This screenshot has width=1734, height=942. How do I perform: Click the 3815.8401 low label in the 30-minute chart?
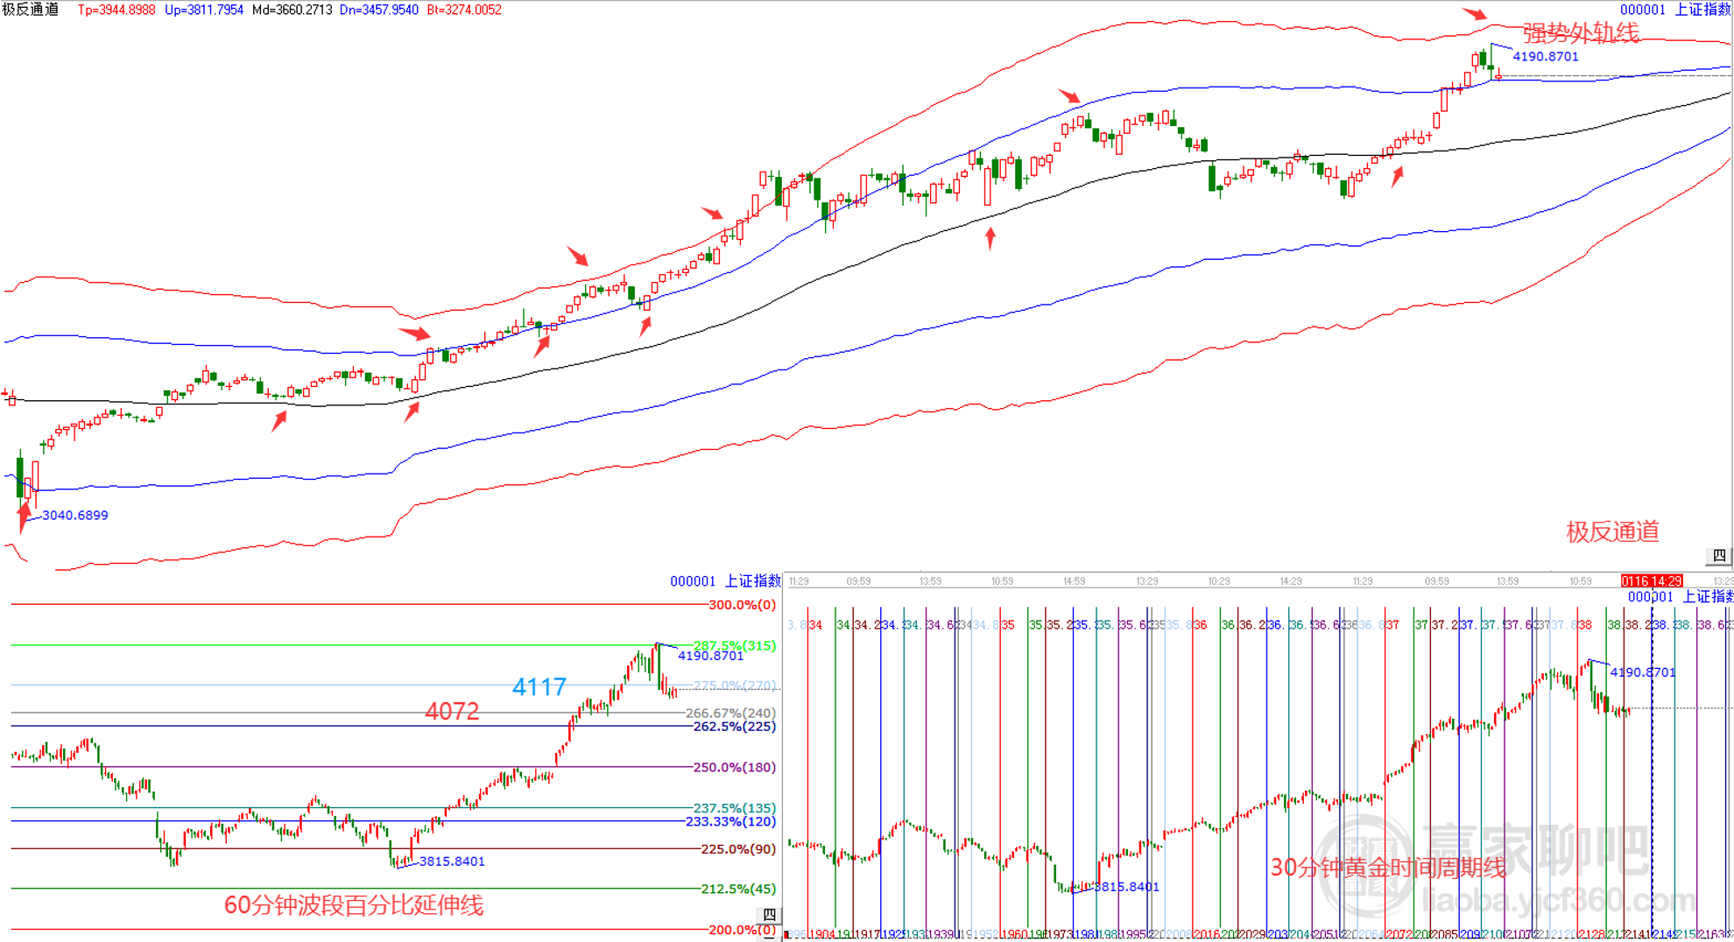[1126, 887]
